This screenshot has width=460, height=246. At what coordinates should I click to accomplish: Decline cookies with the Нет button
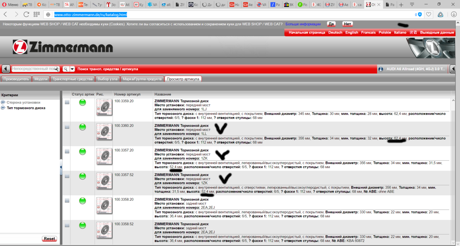point(347,24)
